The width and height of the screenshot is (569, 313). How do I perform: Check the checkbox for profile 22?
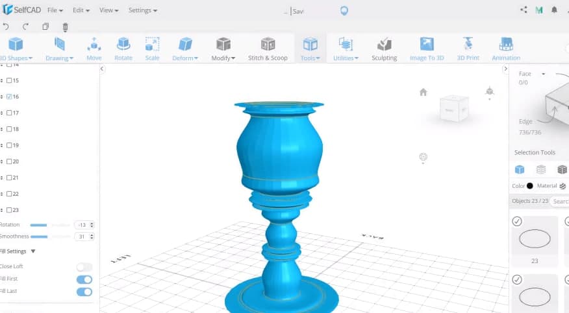9,194
